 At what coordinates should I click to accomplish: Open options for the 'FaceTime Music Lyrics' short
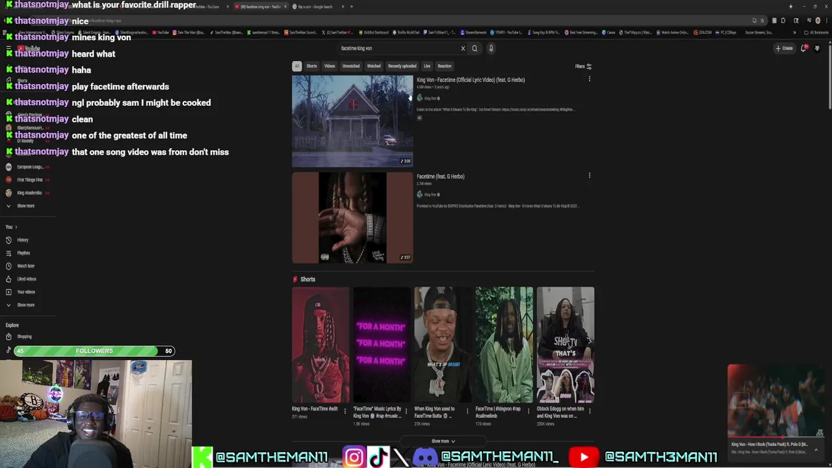click(x=406, y=411)
